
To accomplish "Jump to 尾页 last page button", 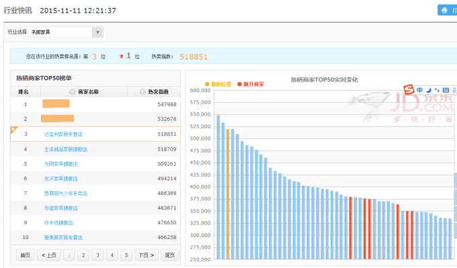I will pos(170,255).
